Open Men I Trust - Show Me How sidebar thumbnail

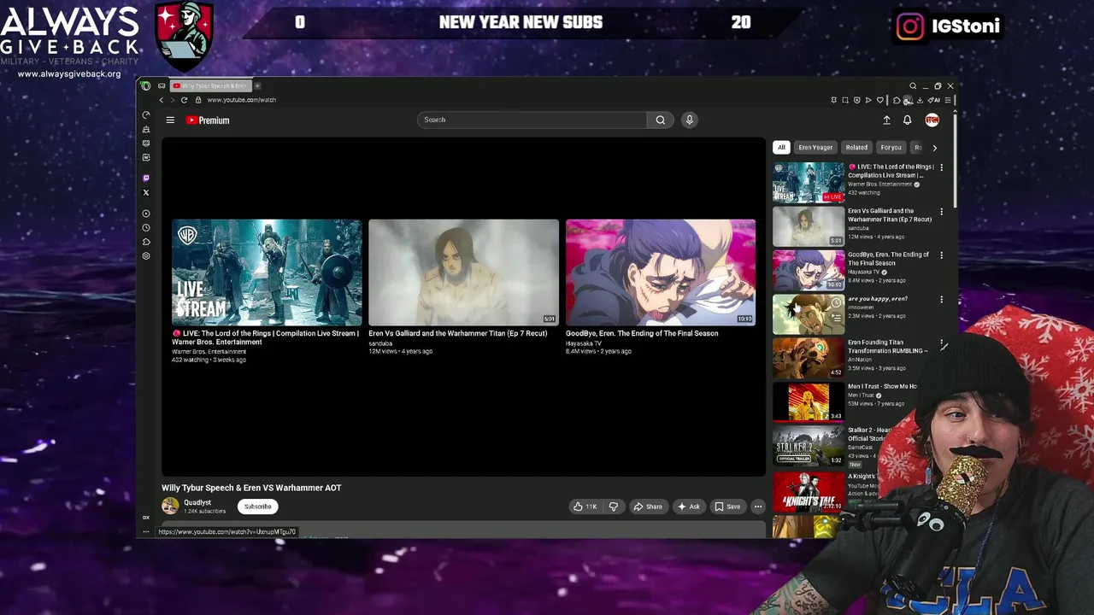[x=809, y=402]
